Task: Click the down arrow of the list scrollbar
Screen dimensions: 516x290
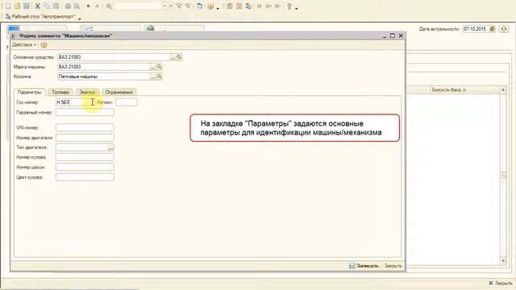Action: 503,260
